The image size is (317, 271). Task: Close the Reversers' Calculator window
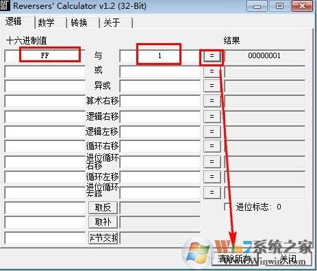tap(302, 6)
